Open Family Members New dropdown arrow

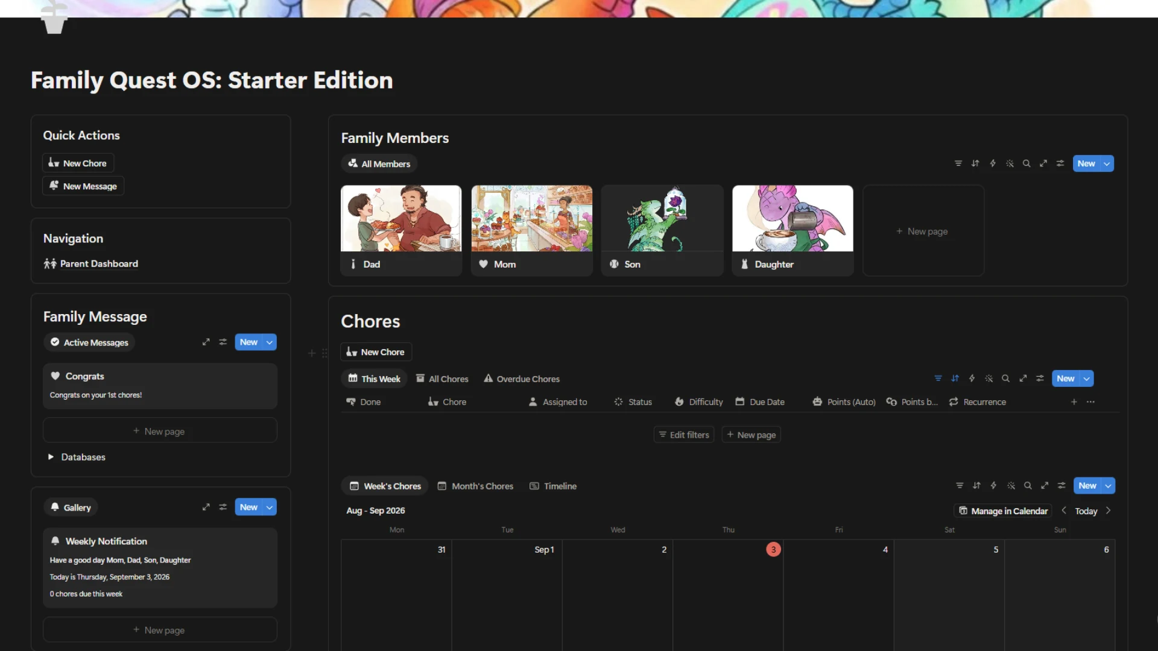click(x=1107, y=163)
